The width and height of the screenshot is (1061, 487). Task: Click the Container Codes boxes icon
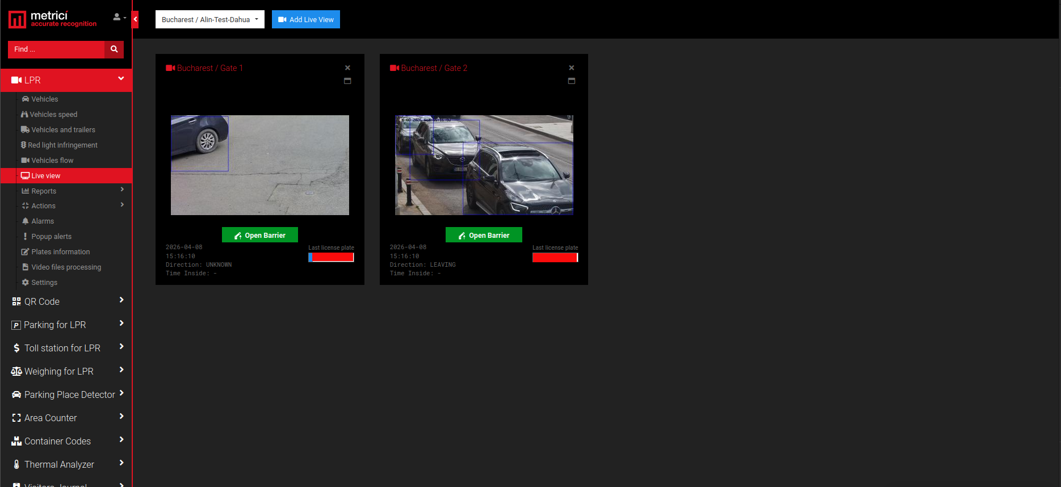click(x=16, y=441)
